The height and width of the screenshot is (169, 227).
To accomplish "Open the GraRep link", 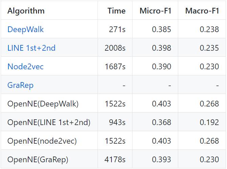I will click(20, 85).
